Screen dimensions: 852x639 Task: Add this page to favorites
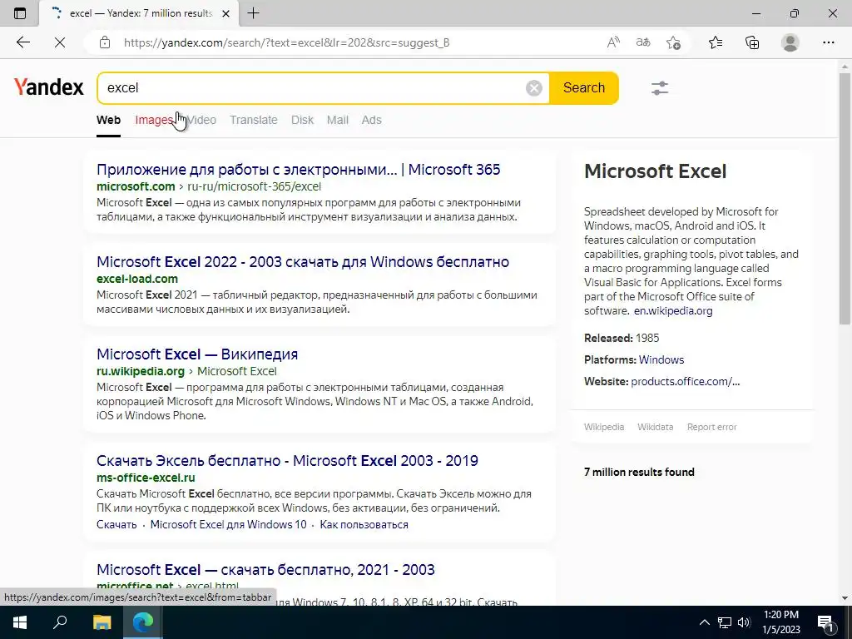[673, 42]
